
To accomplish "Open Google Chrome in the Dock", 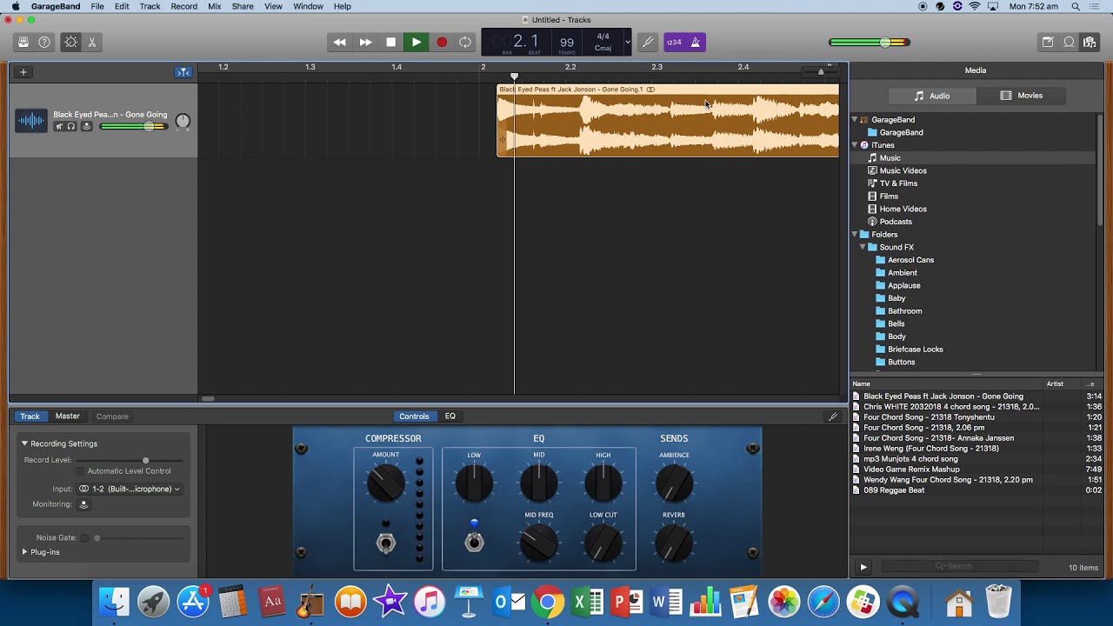I will (548, 602).
